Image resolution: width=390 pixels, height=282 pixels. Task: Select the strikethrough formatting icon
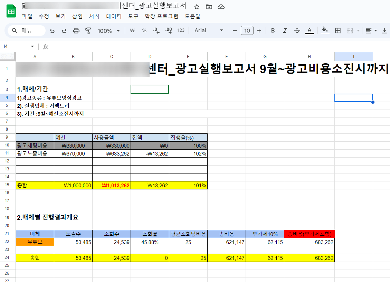[x=297, y=30]
